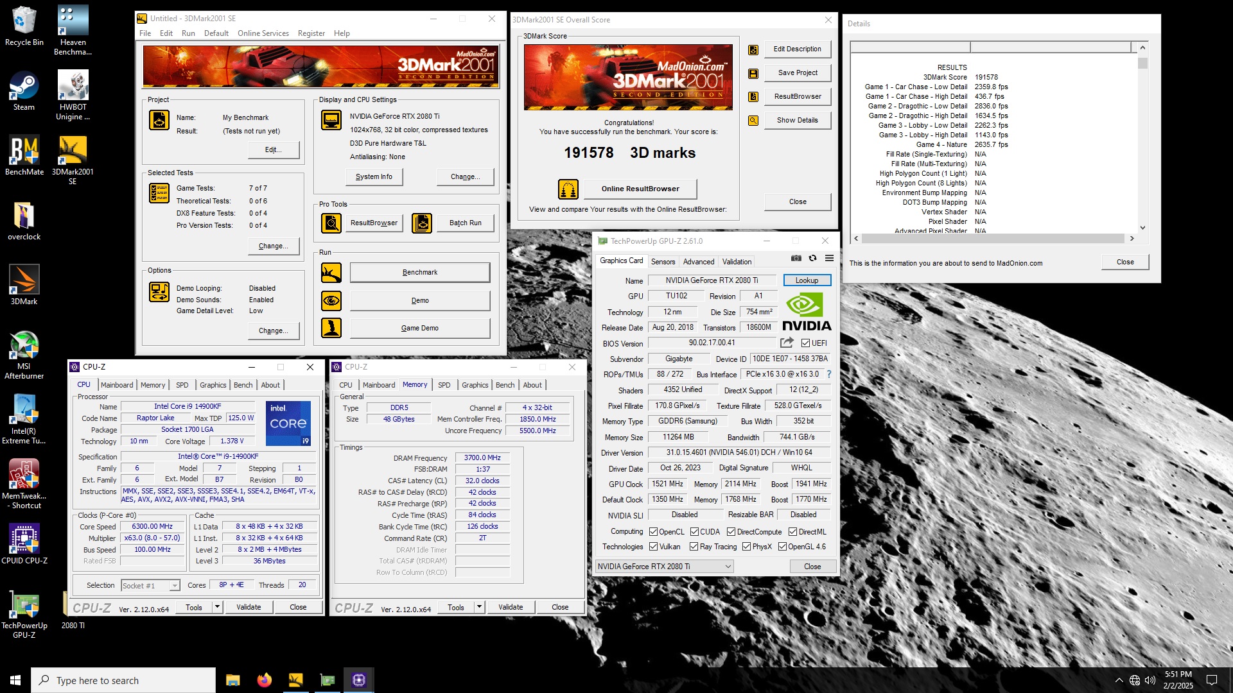Click the ResultBrowser magnifier icon in Pro Tools
This screenshot has height=693, width=1233.
click(331, 223)
